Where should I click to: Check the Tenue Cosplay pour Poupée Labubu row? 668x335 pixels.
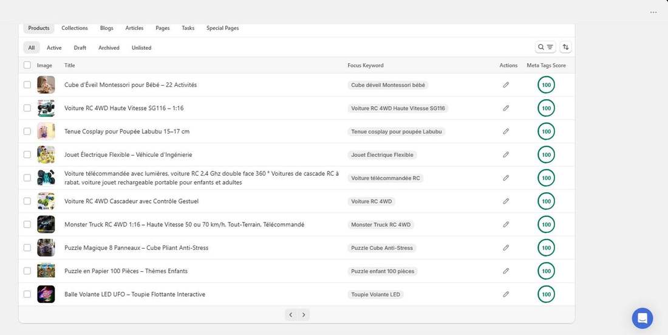point(27,131)
